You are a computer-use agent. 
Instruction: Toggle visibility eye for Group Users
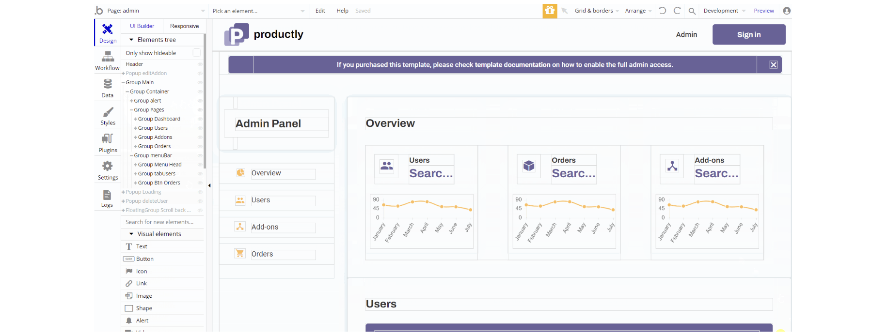[x=200, y=128]
